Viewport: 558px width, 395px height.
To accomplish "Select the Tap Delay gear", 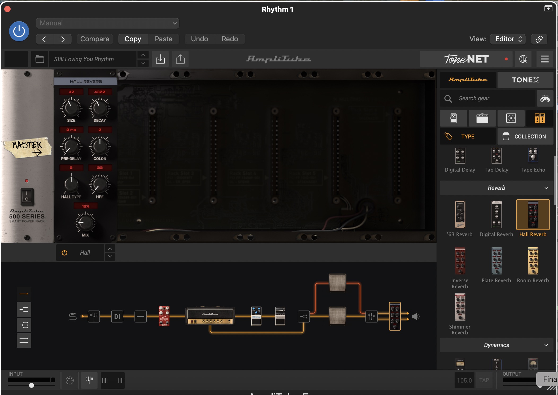I will tap(496, 160).
